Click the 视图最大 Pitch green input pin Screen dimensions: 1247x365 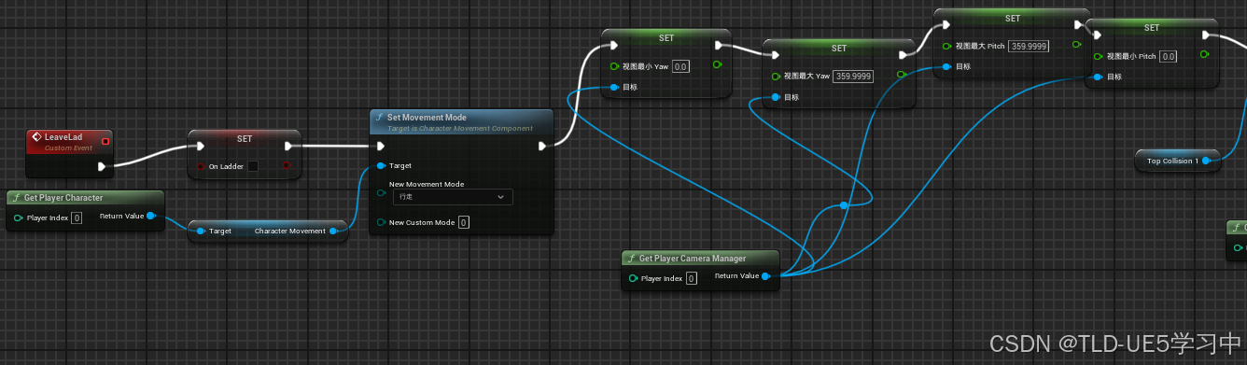pos(947,46)
